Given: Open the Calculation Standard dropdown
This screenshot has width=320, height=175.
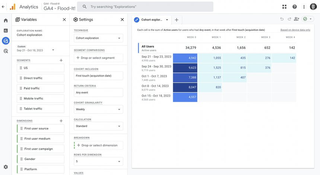Looking at the screenshot, I should pyautogui.click(x=98, y=126).
